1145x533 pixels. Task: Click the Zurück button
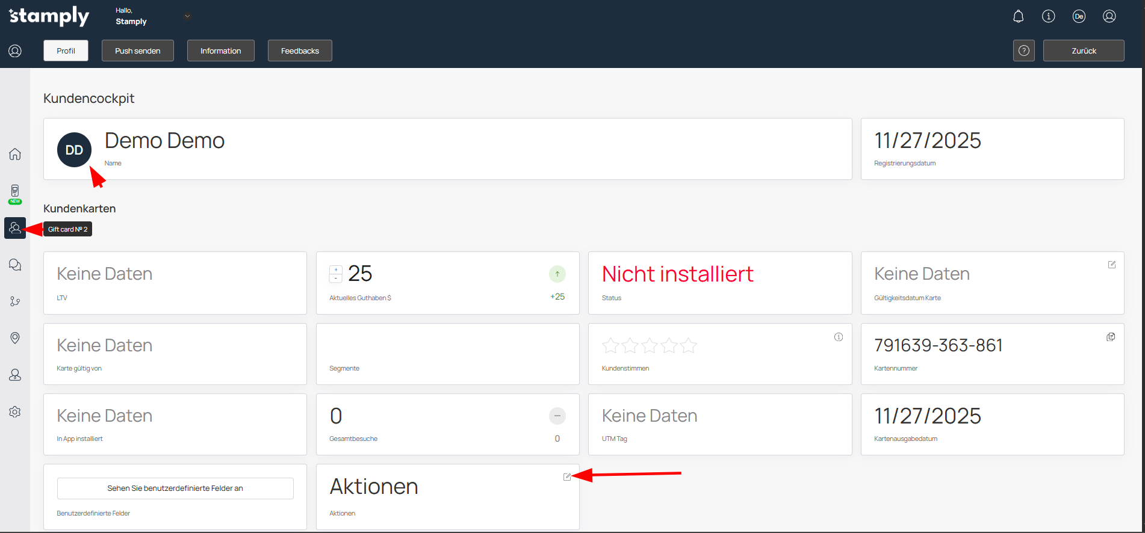1083,51
